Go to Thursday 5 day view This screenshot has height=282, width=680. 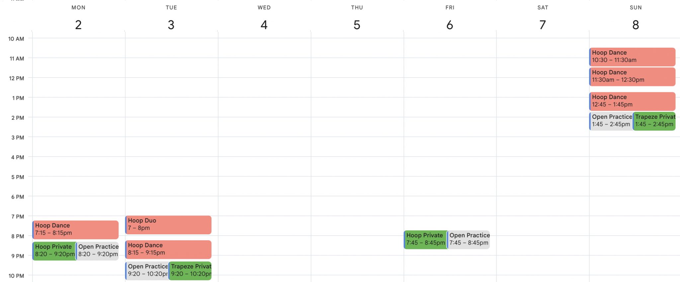click(x=357, y=25)
